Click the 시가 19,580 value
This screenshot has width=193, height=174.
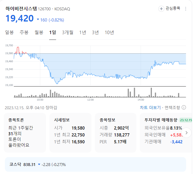tap(78, 128)
